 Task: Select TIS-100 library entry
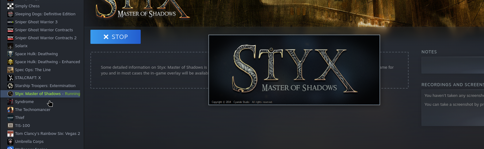pyautogui.click(x=40, y=125)
